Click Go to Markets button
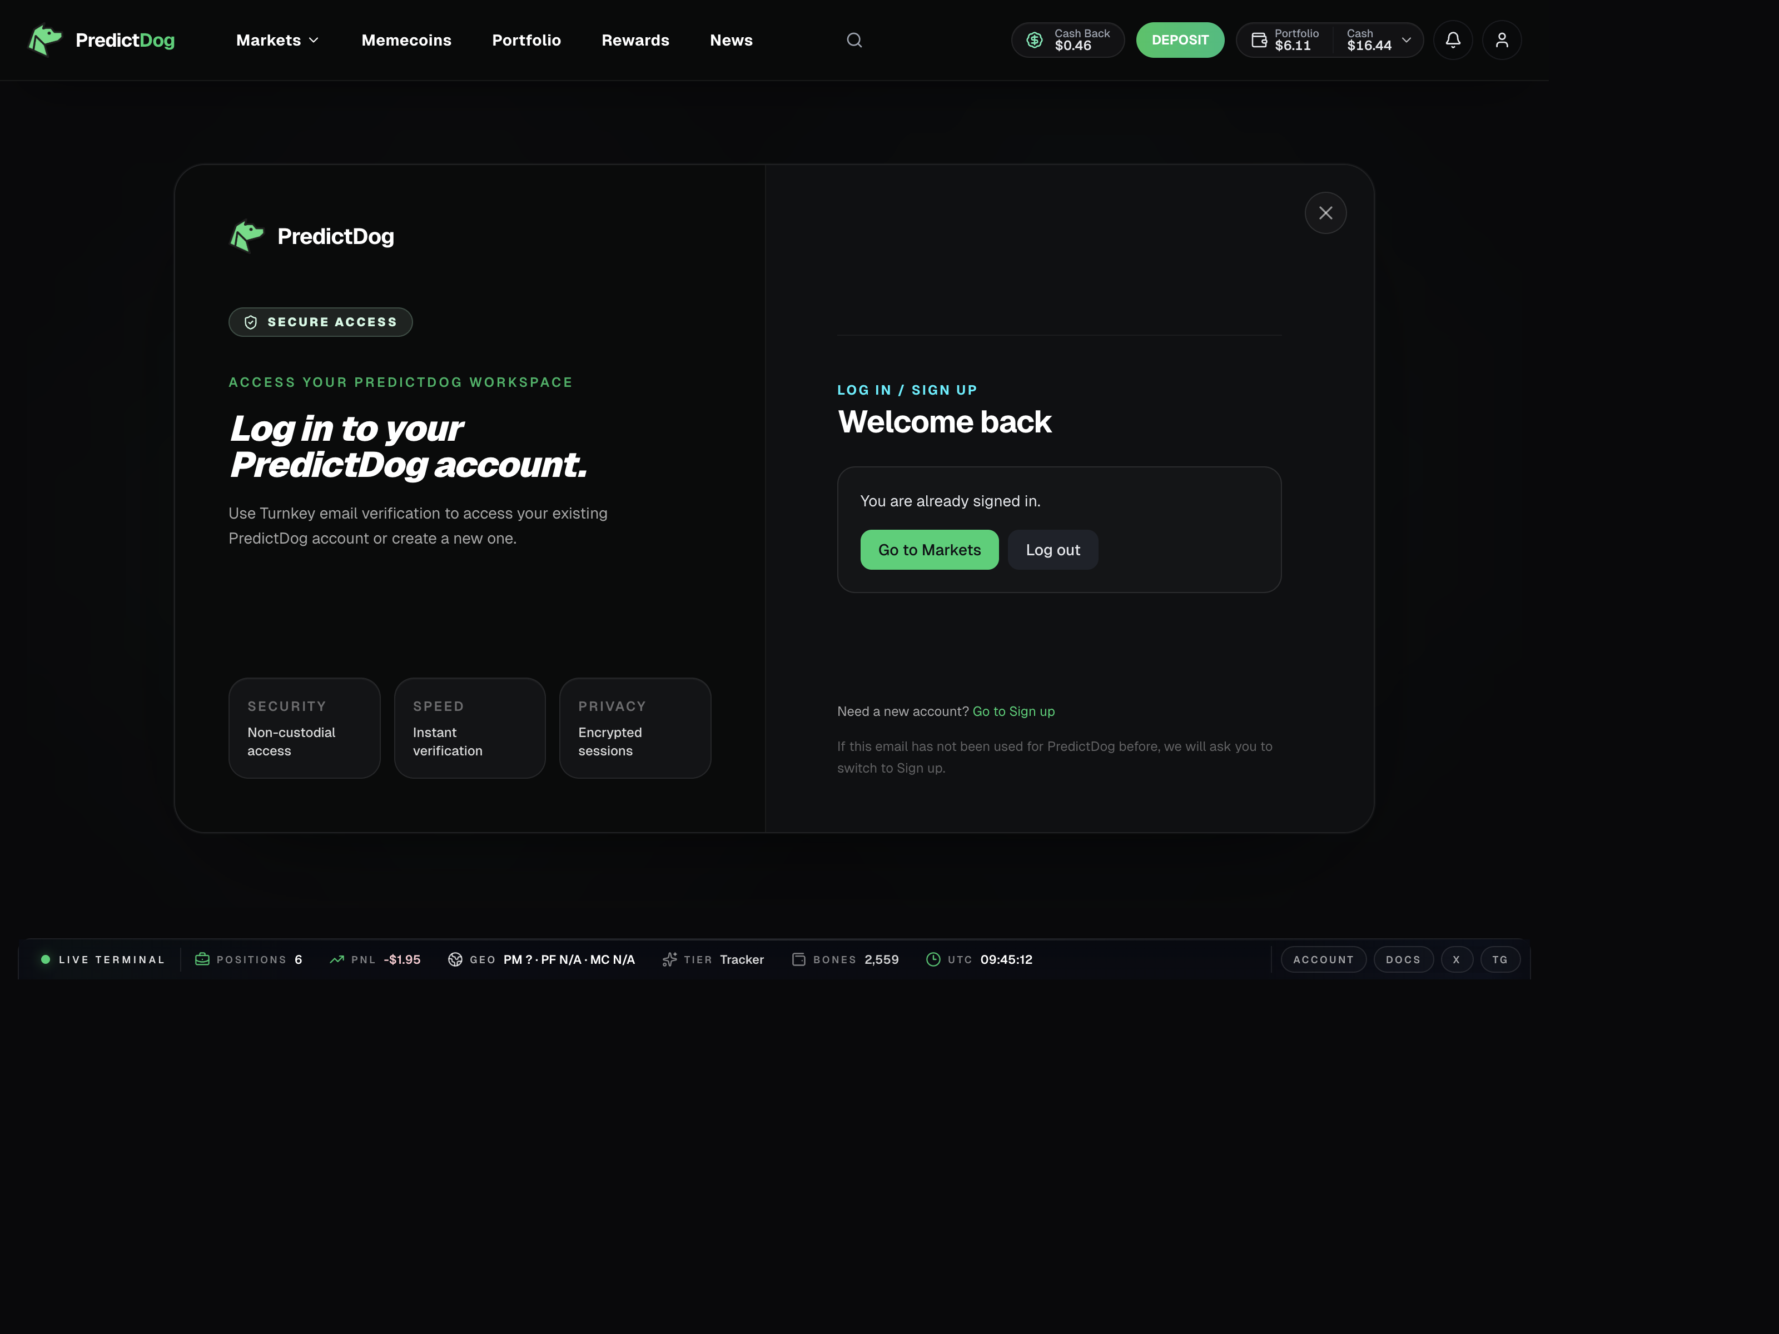This screenshot has width=1779, height=1334. tap(929, 550)
